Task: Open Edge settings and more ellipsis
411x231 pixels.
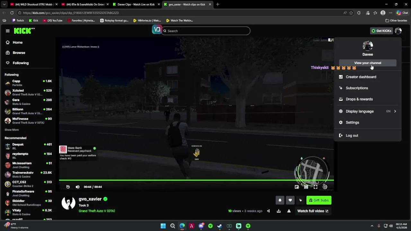Action: [x=390, y=13]
